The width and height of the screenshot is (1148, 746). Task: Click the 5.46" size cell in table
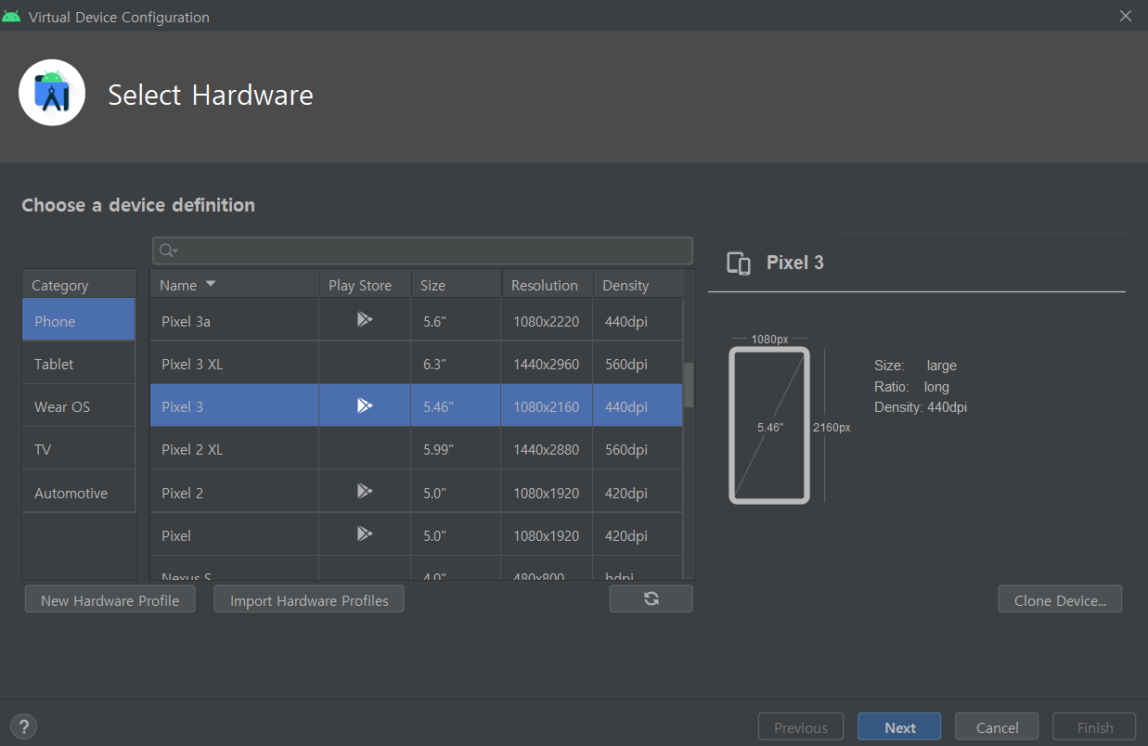(456, 406)
